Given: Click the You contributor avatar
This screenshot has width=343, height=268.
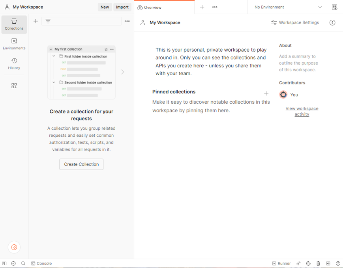Looking at the screenshot, I should click(x=283, y=95).
